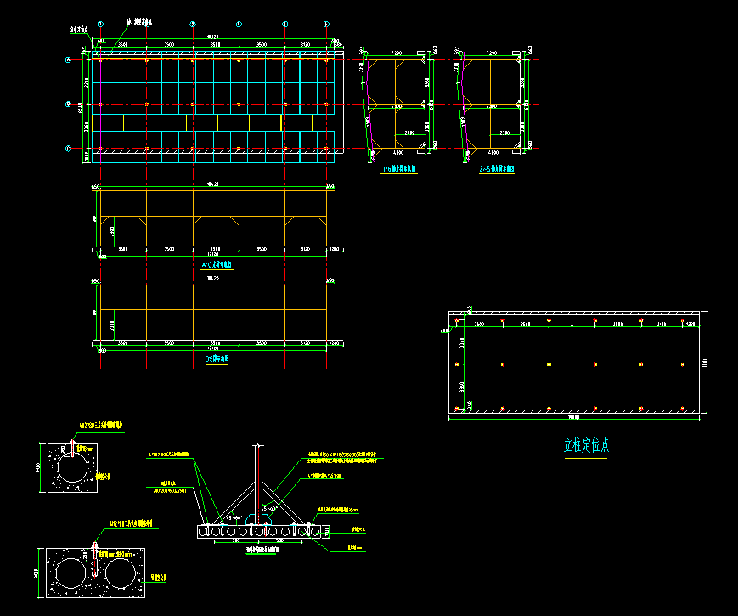Click the M12 anchor label above double-hole section

click(132, 523)
